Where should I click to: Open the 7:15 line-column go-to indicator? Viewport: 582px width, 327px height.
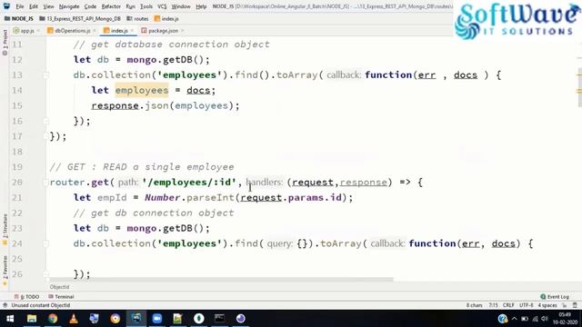493,305
